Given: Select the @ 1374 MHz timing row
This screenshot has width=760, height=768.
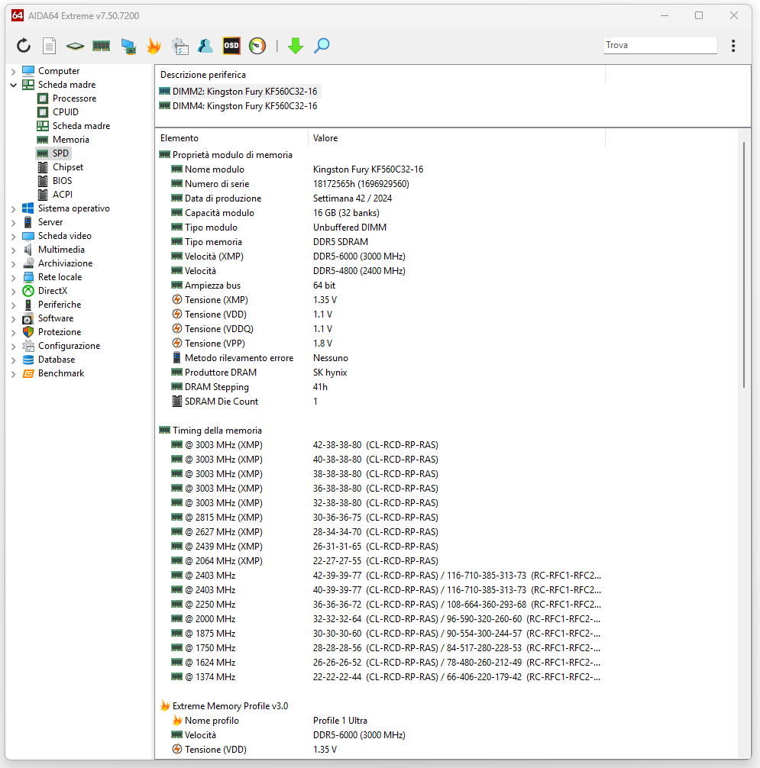Looking at the screenshot, I should [x=380, y=677].
